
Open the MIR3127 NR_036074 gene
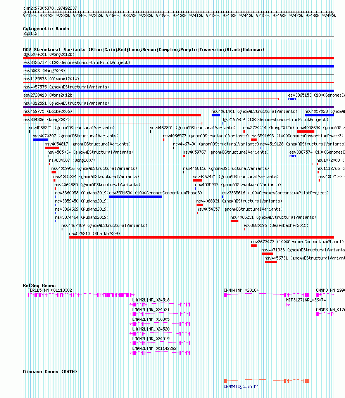(x=288, y=304)
